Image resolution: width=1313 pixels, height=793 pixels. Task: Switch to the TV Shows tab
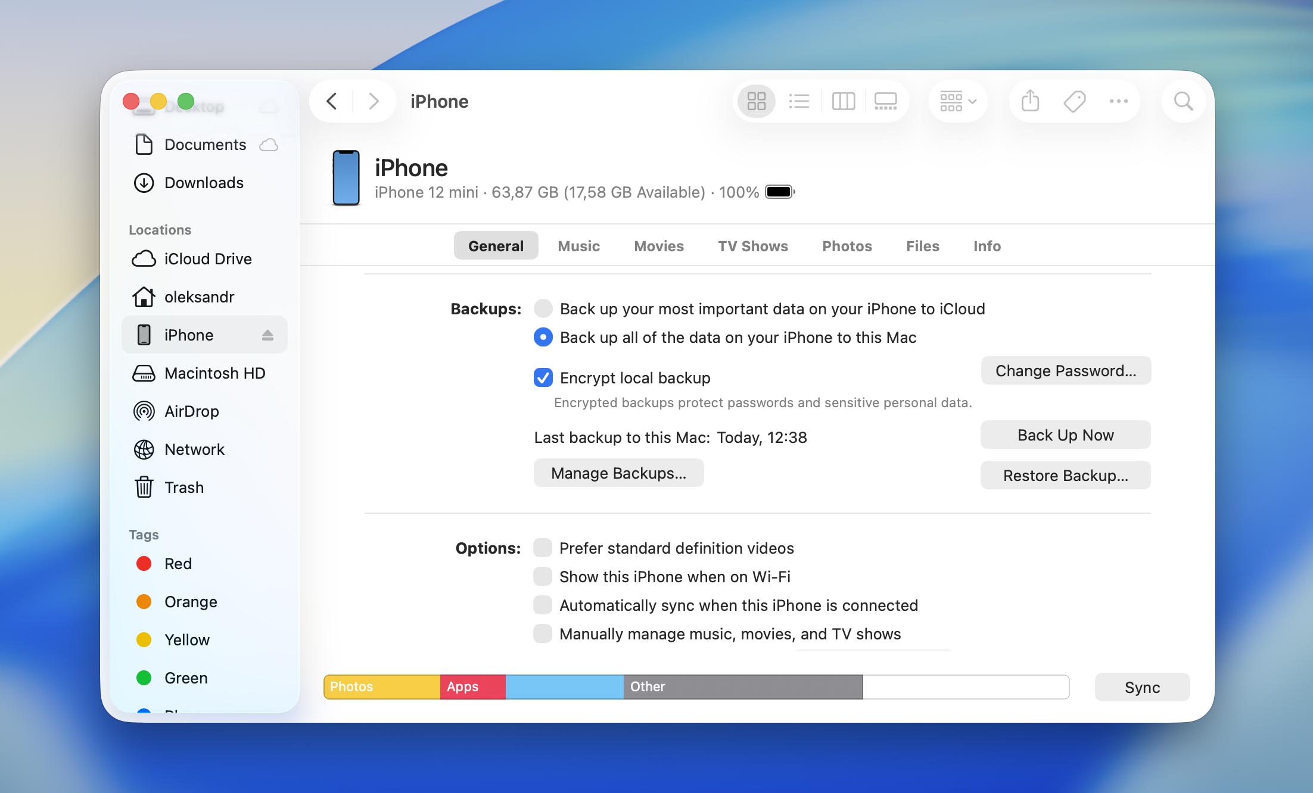point(753,246)
